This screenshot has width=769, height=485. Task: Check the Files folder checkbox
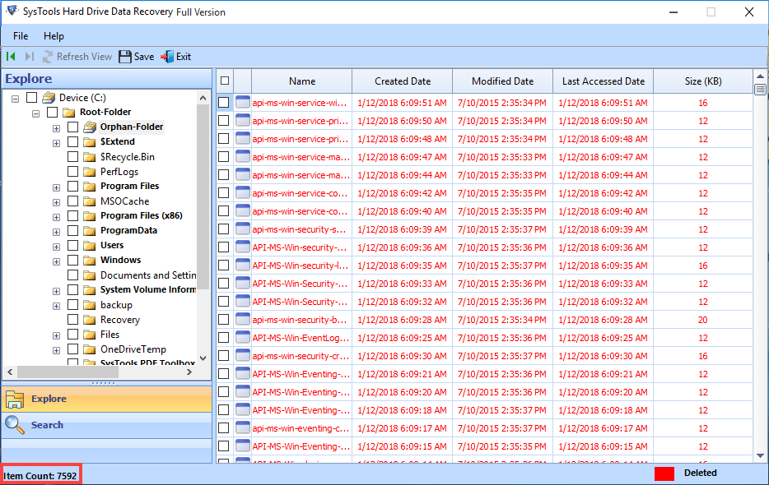pos(72,334)
